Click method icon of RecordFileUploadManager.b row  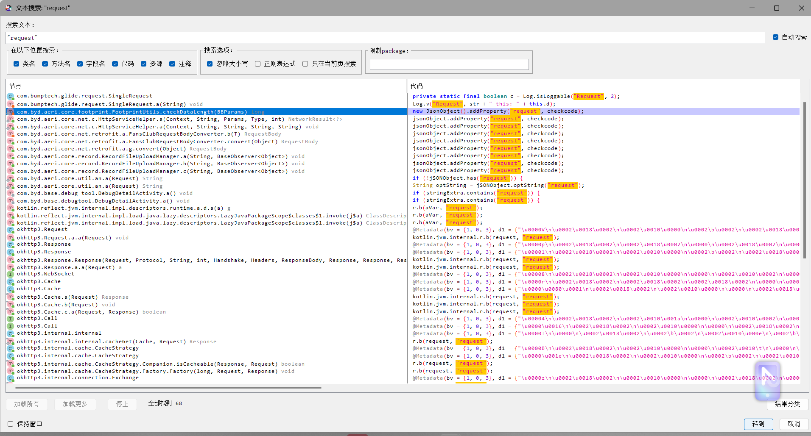click(x=11, y=164)
